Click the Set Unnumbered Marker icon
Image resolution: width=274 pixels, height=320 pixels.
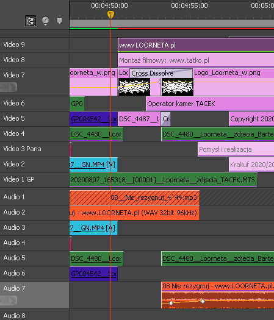tap(59, 21)
